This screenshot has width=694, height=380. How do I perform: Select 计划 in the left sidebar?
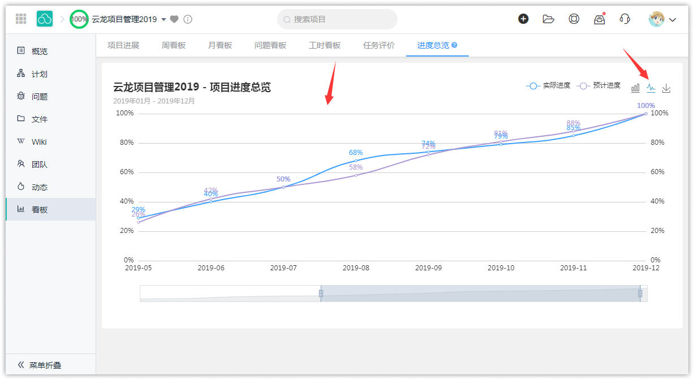point(40,74)
